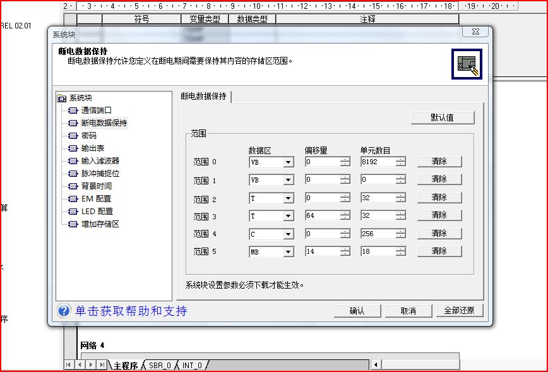Select 密码 item in the tree
Screen dimensions: 548x372
[88, 136]
